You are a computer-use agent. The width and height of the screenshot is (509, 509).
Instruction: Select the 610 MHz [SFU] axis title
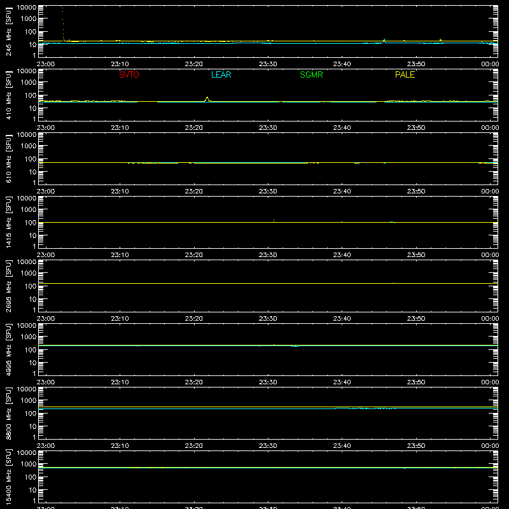[x=8, y=158]
